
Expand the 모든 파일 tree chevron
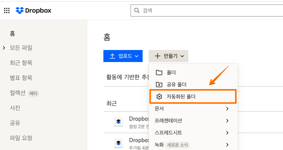click(4, 48)
